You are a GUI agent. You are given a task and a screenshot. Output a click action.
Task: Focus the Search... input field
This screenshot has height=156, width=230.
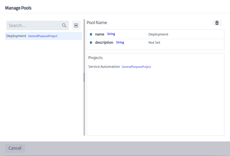(x=37, y=25)
